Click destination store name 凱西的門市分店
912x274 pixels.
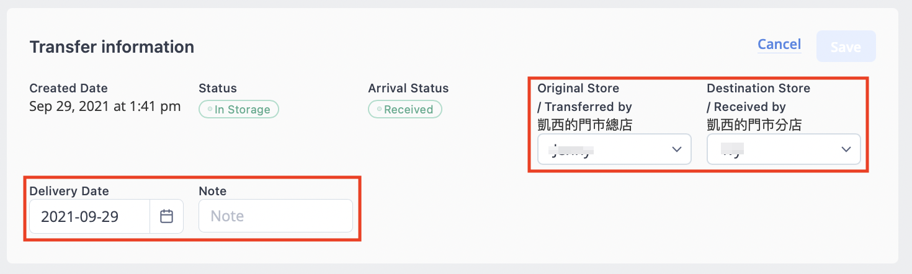(x=754, y=125)
